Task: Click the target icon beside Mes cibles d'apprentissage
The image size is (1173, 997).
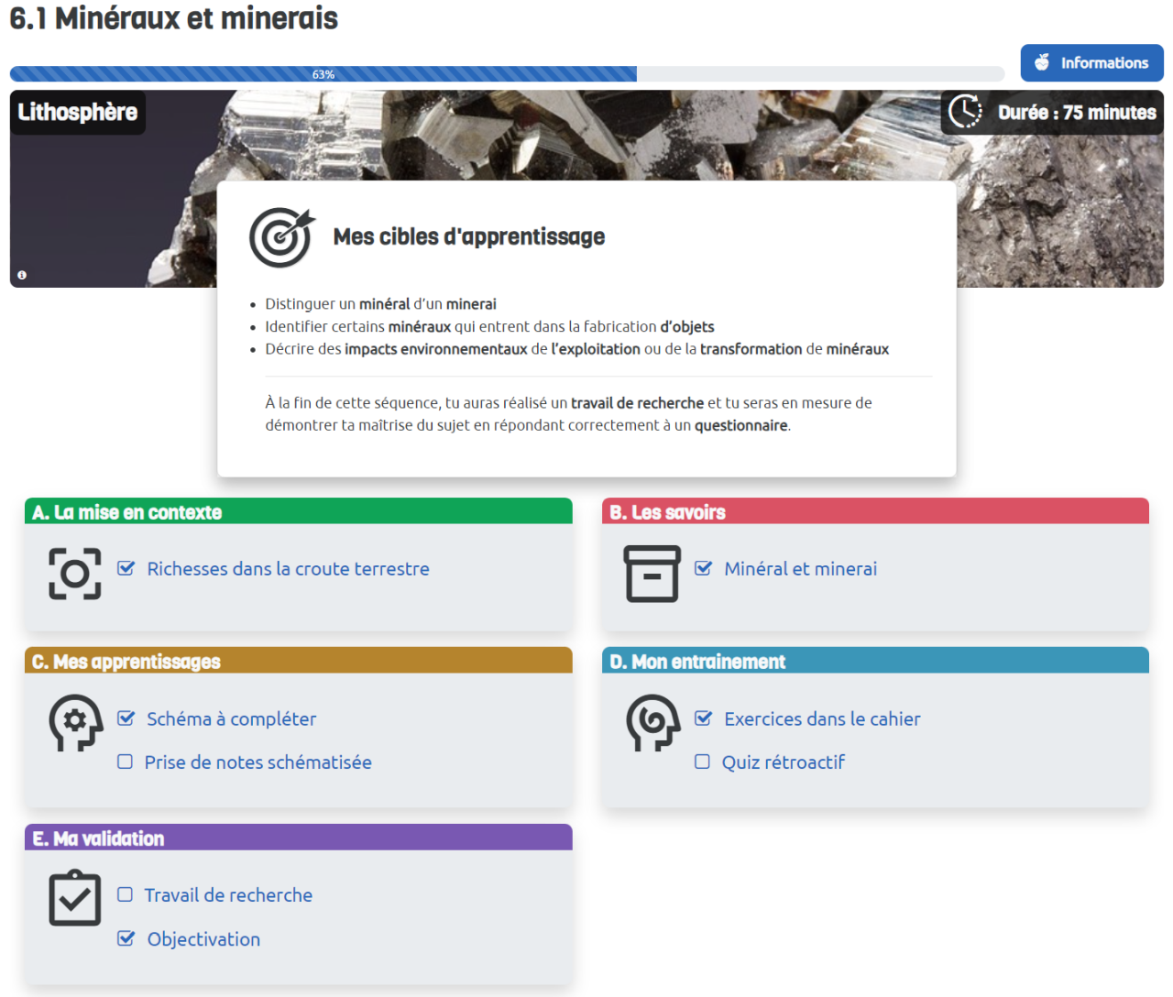Action: click(x=281, y=237)
